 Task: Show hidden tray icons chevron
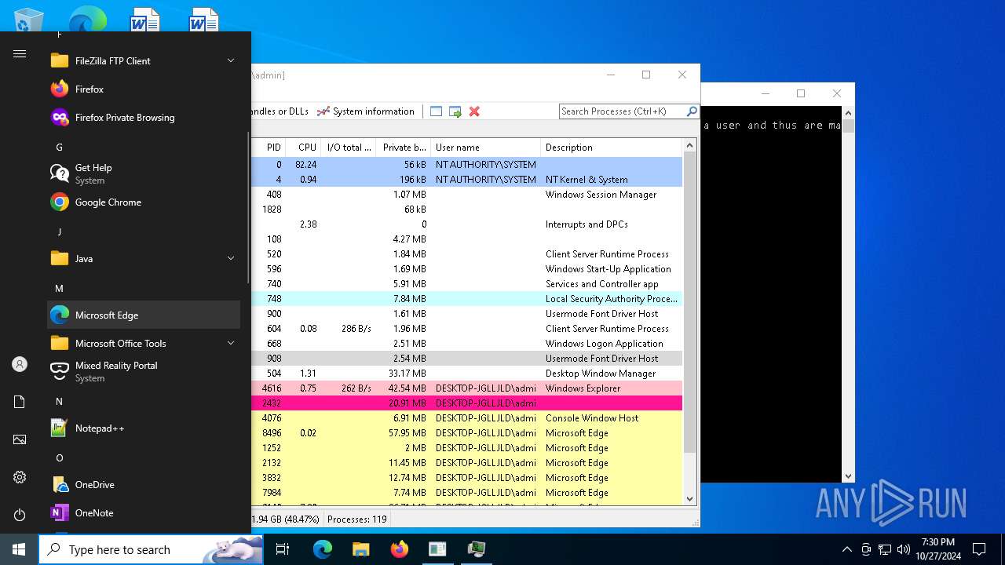[846, 549]
